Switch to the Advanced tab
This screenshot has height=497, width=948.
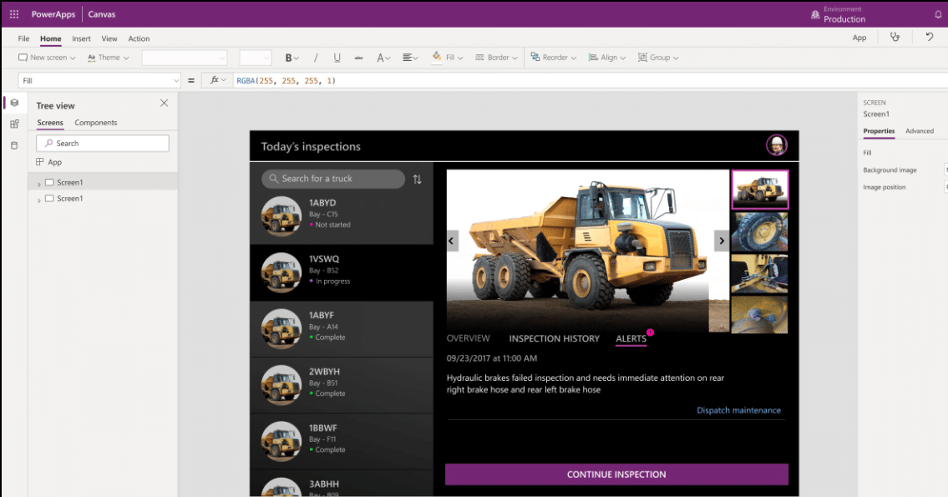[919, 131]
